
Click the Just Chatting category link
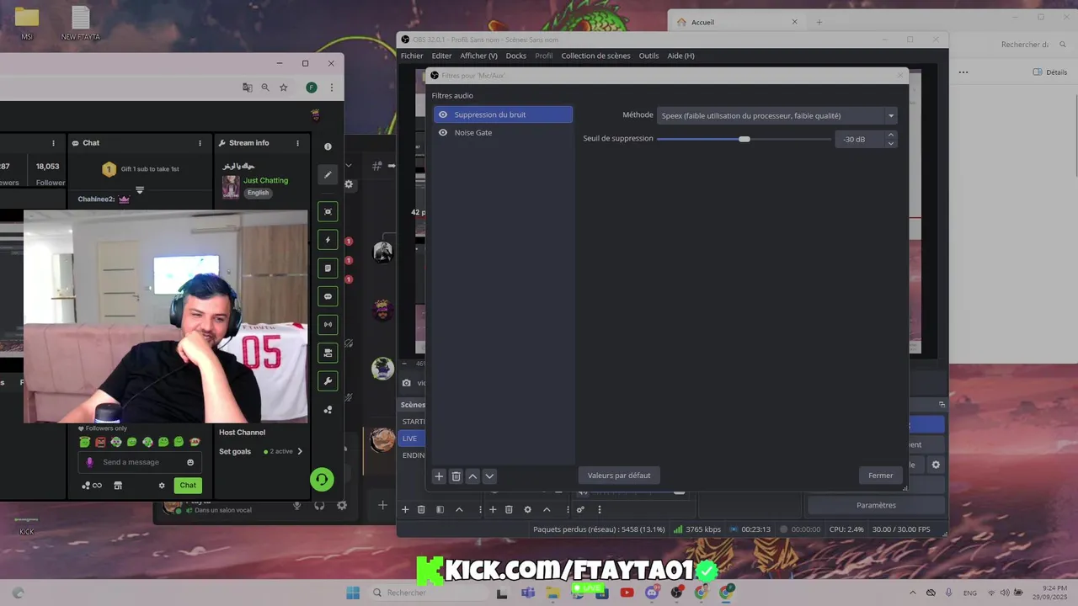coord(265,180)
